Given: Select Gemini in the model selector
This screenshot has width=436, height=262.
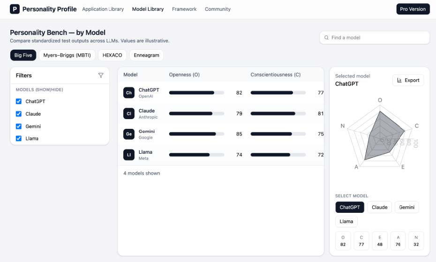Looking at the screenshot, I should (x=406, y=207).
